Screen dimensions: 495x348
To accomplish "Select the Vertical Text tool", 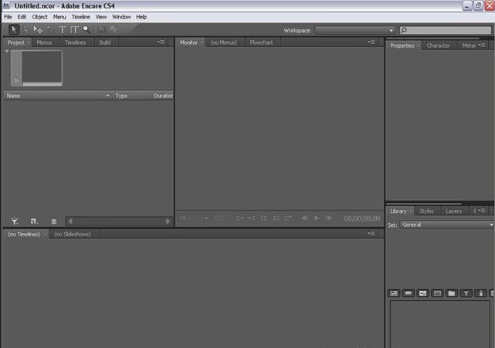I will [74, 29].
